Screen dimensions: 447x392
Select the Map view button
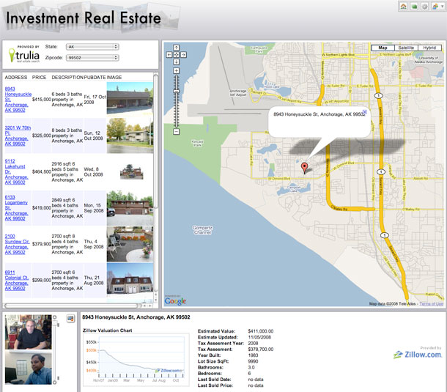click(383, 48)
